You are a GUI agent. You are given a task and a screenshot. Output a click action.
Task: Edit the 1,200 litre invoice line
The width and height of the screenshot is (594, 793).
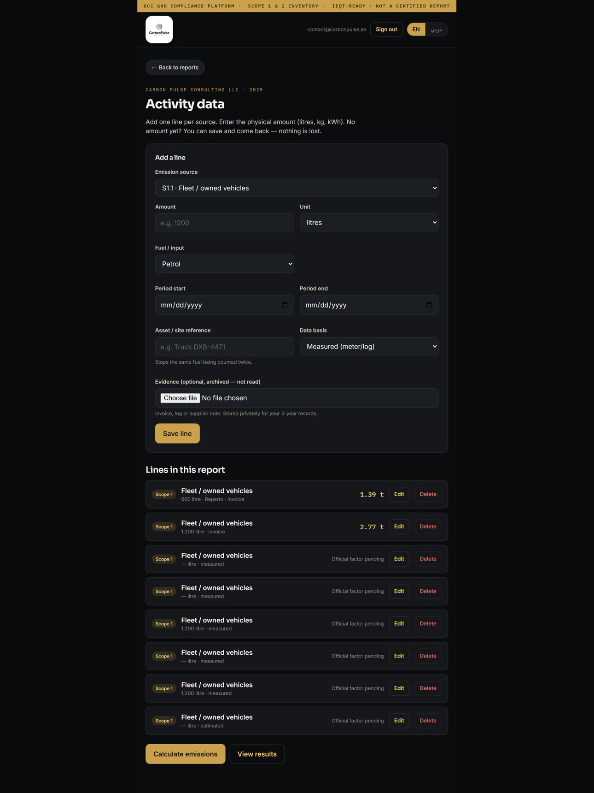(x=399, y=527)
